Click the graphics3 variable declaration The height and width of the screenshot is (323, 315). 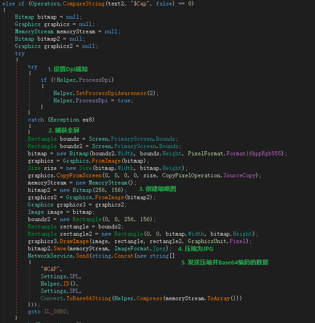coord(71,205)
